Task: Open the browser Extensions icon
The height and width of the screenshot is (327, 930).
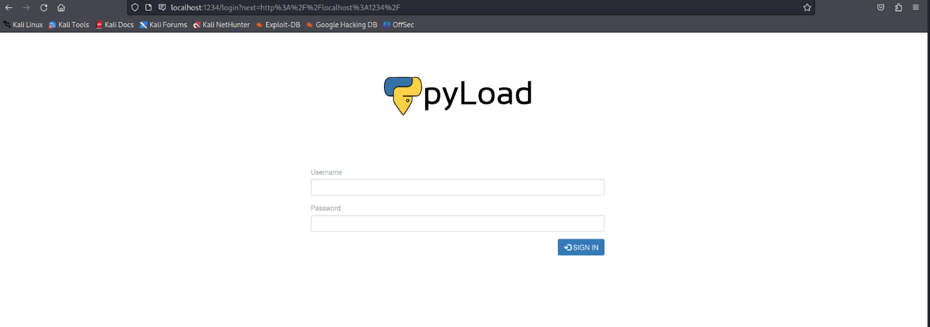Action: (x=899, y=7)
